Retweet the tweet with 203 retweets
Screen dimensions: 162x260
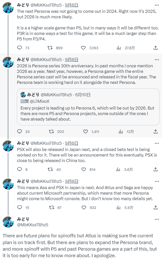click(x=51, y=131)
